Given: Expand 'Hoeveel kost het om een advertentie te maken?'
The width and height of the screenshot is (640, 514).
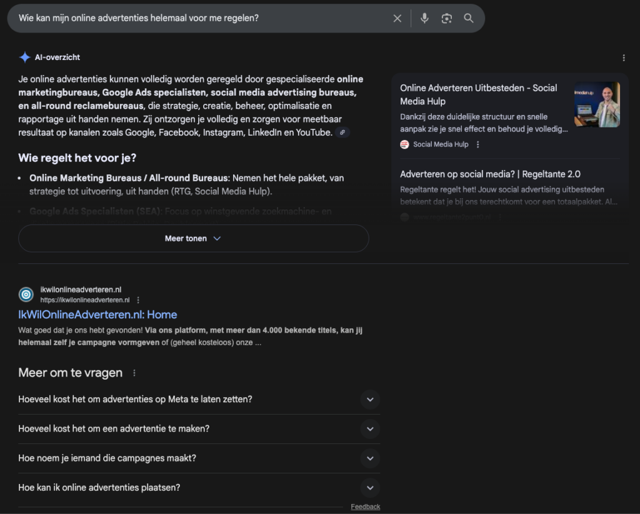Looking at the screenshot, I should tap(370, 429).
